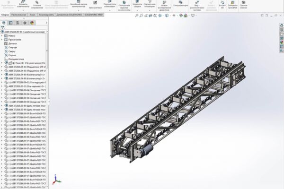Click Вставить компоненты tool in ribbon
Image resolution: width=284 pixels, height=189 pixels.
point(23,4)
